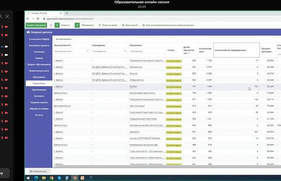Expand the Учреждение filter dropdown

coord(125,51)
